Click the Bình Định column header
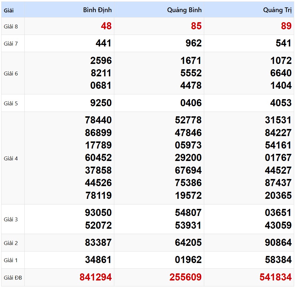The height and width of the screenshot is (287, 295). pos(97,10)
